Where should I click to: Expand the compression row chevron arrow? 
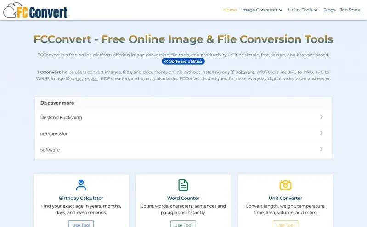point(322,133)
